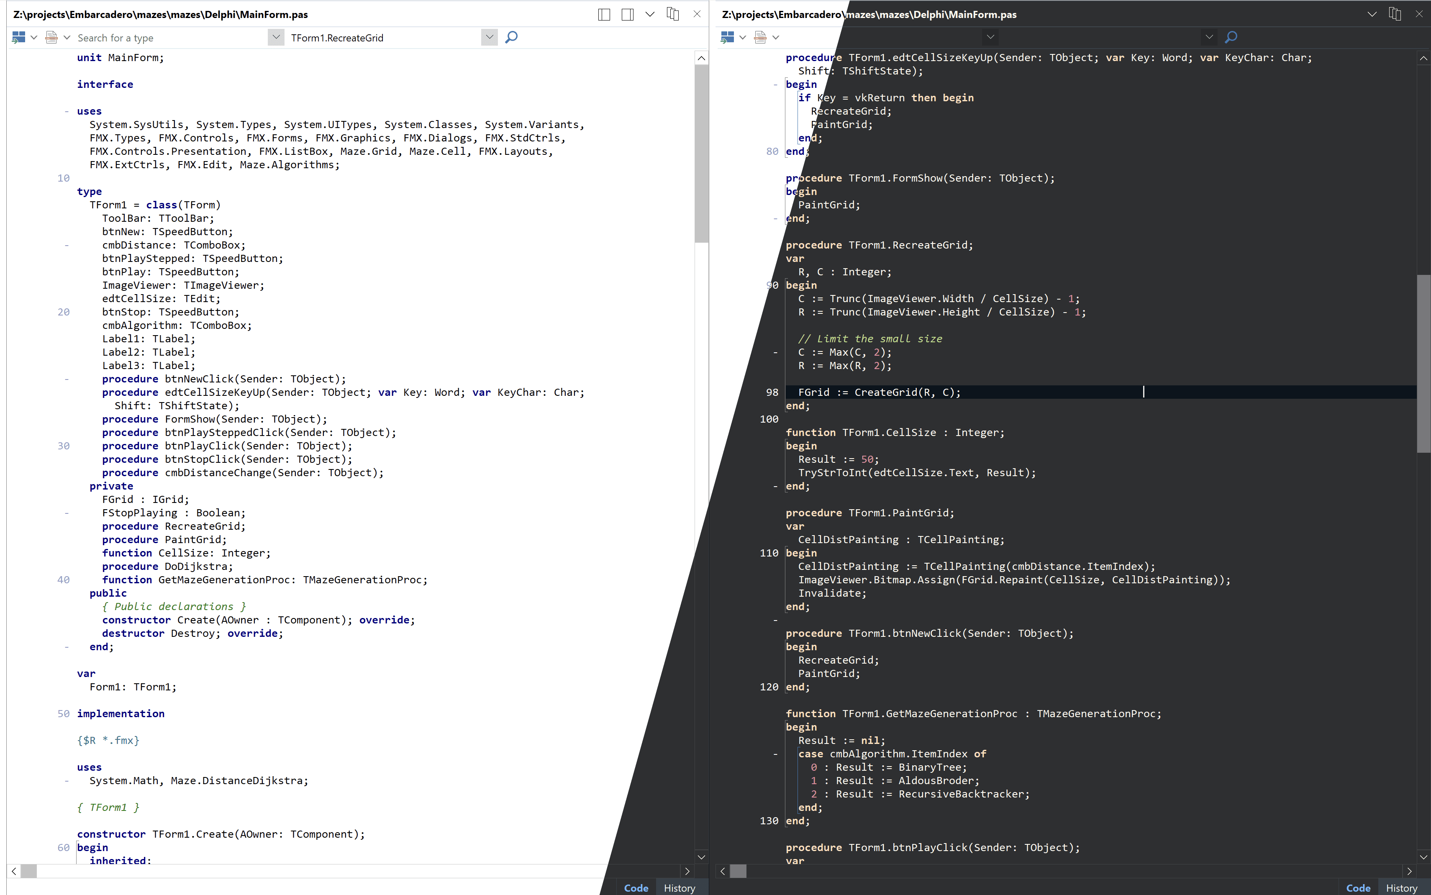The image size is (1431, 895).
Task: Click 'TryStrToInt(edtCellSize.Text, Result);' line
Action: [x=917, y=472]
